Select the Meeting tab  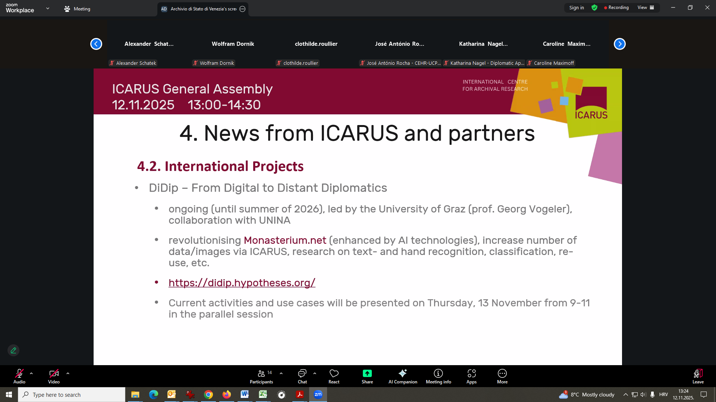click(x=78, y=9)
